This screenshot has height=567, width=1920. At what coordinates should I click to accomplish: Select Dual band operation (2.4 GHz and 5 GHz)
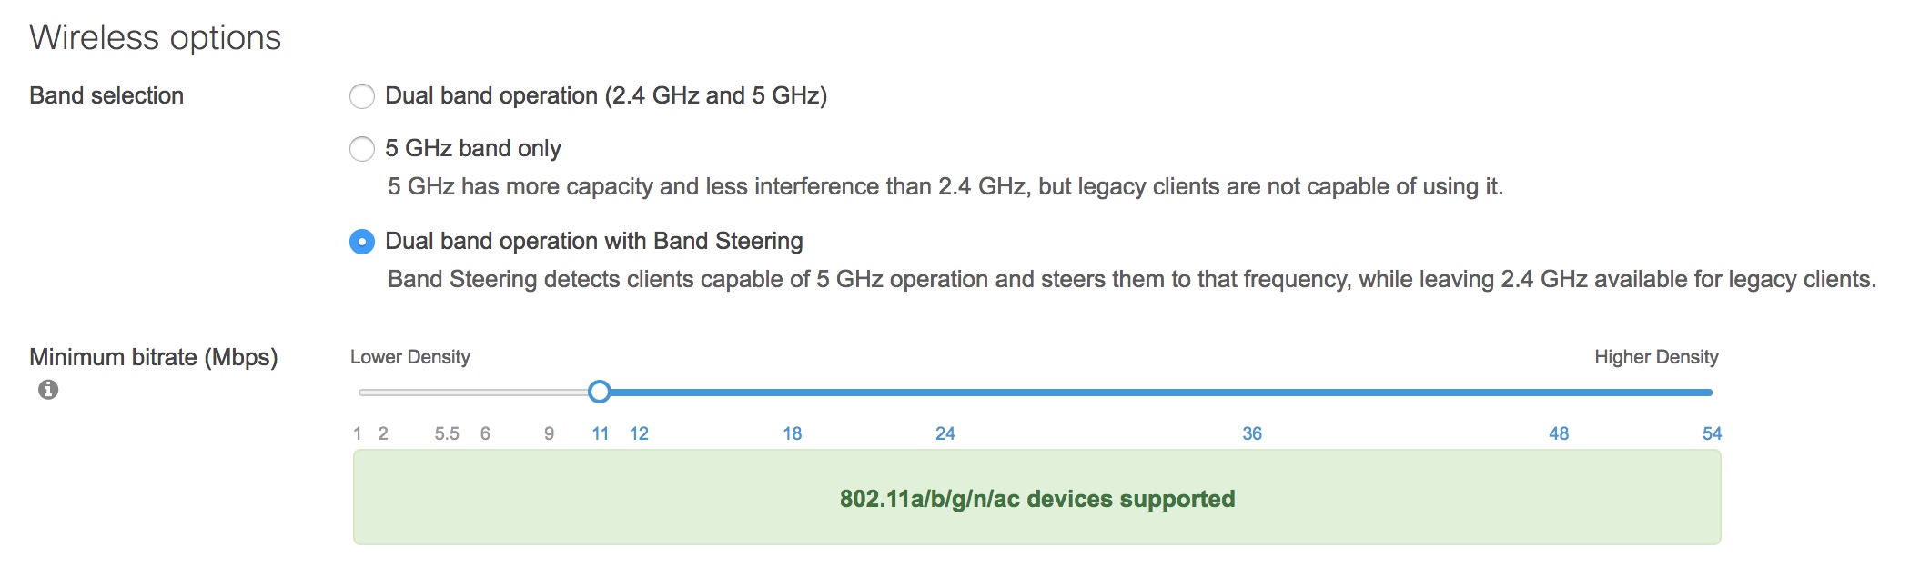click(362, 96)
